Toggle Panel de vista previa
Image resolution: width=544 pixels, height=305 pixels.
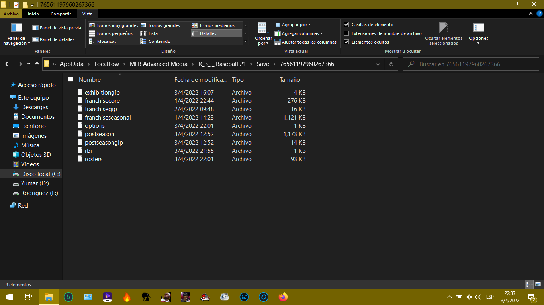(57, 28)
